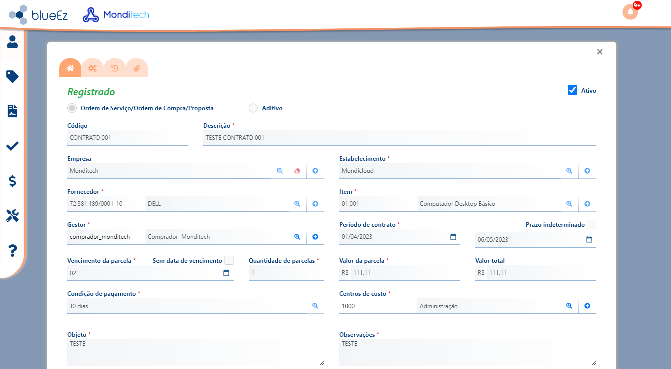671x369 pixels.
Task: Open Vencimento da parcela calendar picker
Action: [226, 273]
